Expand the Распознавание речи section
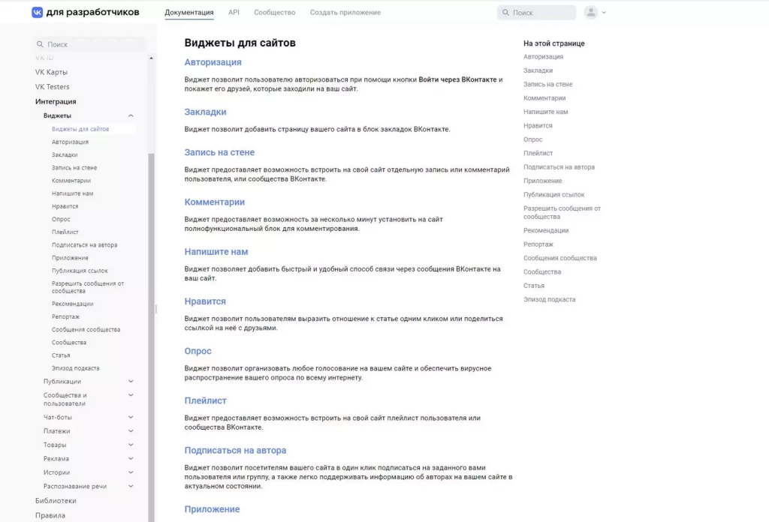The width and height of the screenshot is (769, 522). click(x=131, y=486)
